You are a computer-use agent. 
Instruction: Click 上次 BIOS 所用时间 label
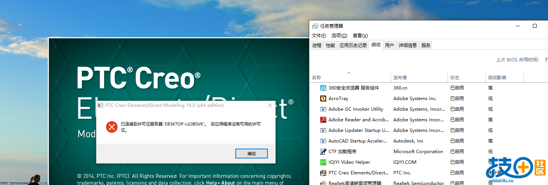(x=517, y=60)
